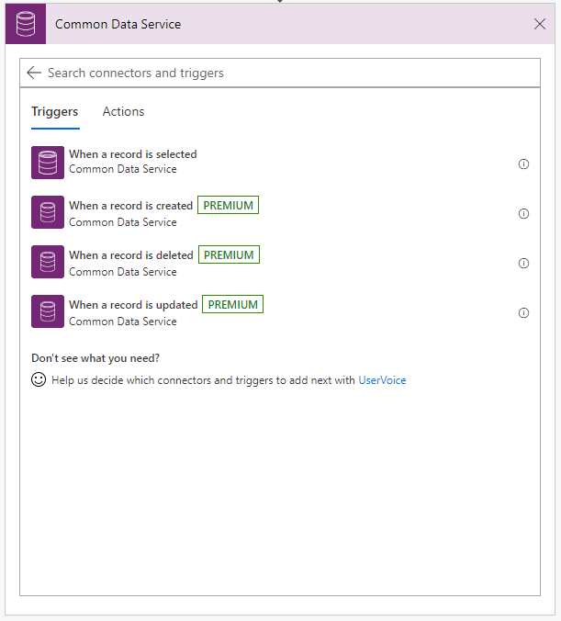Click PREMIUM badge on record updated trigger
The height and width of the screenshot is (621, 561).
pos(233,304)
